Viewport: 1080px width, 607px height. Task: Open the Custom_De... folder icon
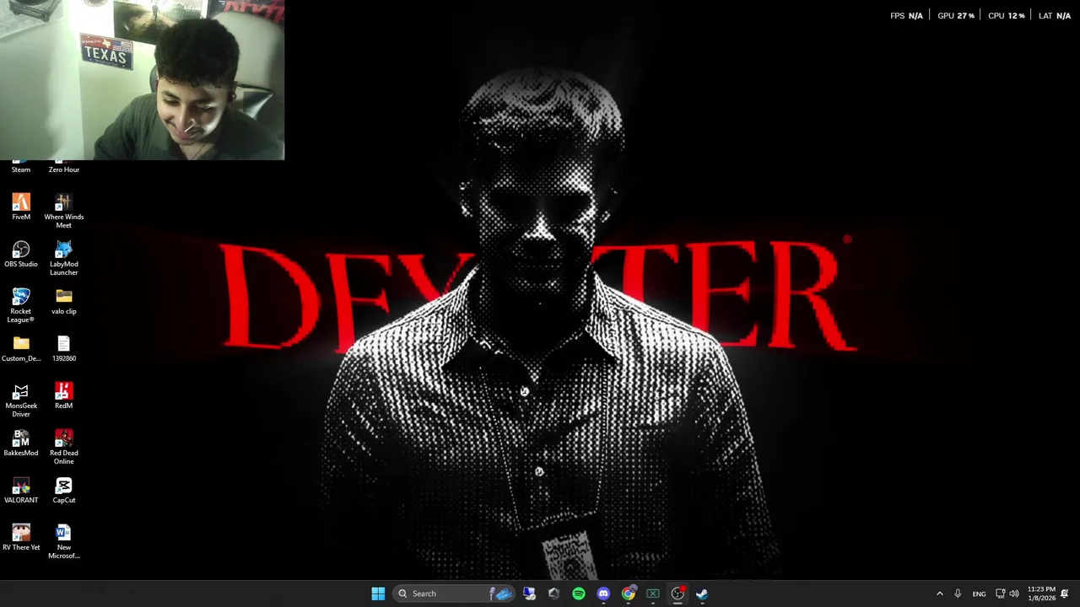pyautogui.click(x=21, y=349)
